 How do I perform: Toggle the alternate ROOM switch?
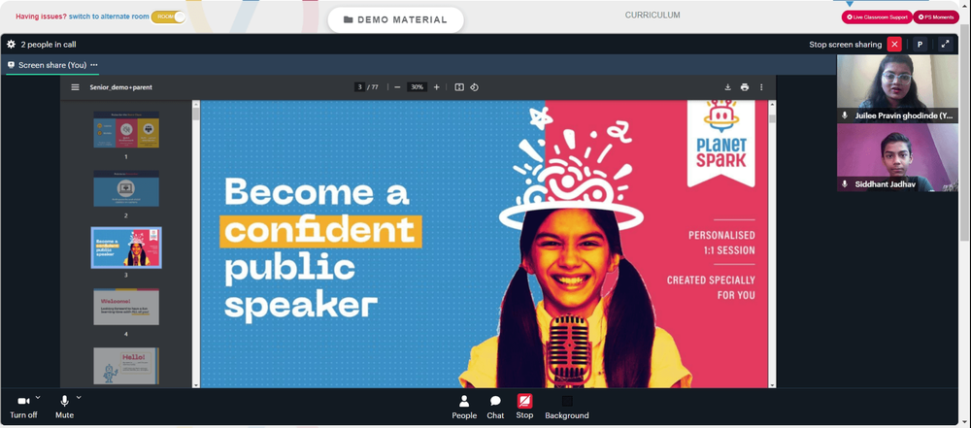168,16
